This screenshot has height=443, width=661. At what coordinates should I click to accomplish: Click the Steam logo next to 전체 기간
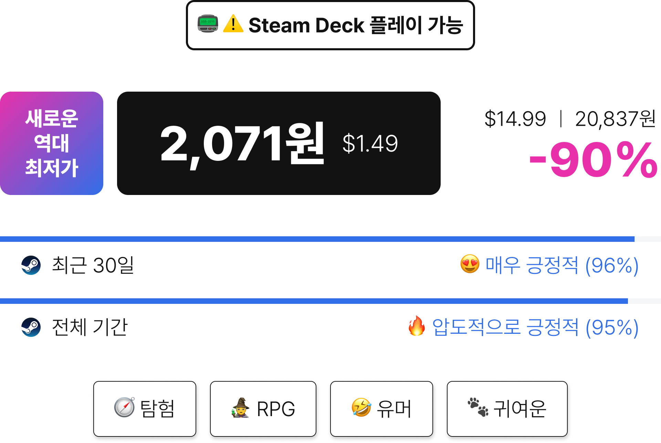point(31,327)
